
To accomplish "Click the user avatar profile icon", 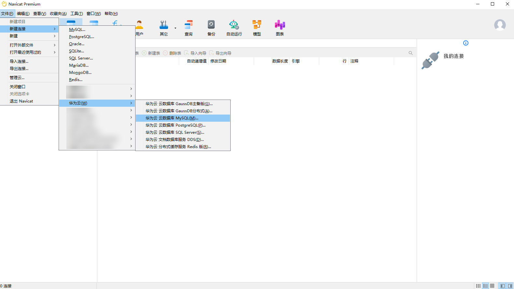I will point(500,25).
